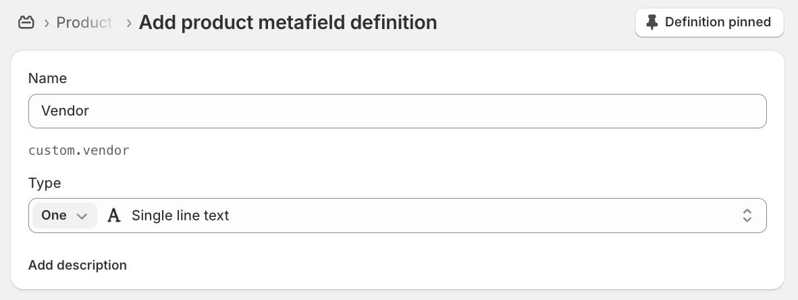Click the Add description link
This screenshot has height=300, width=798.
(78, 265)
